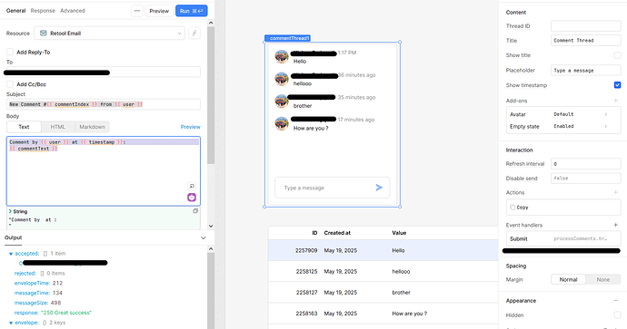Click the body Preview link
The width and height of the screenshot is (627, 329).
pyautogui.click(x=190, y=127)
